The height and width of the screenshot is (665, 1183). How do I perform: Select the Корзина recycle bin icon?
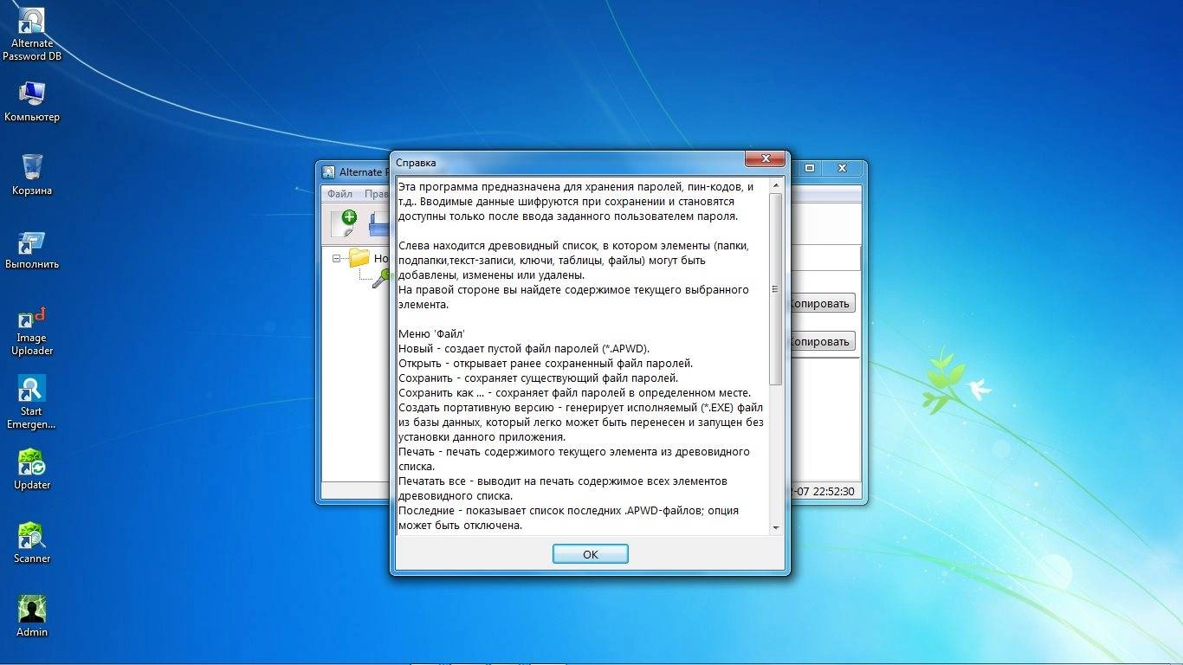32,175
